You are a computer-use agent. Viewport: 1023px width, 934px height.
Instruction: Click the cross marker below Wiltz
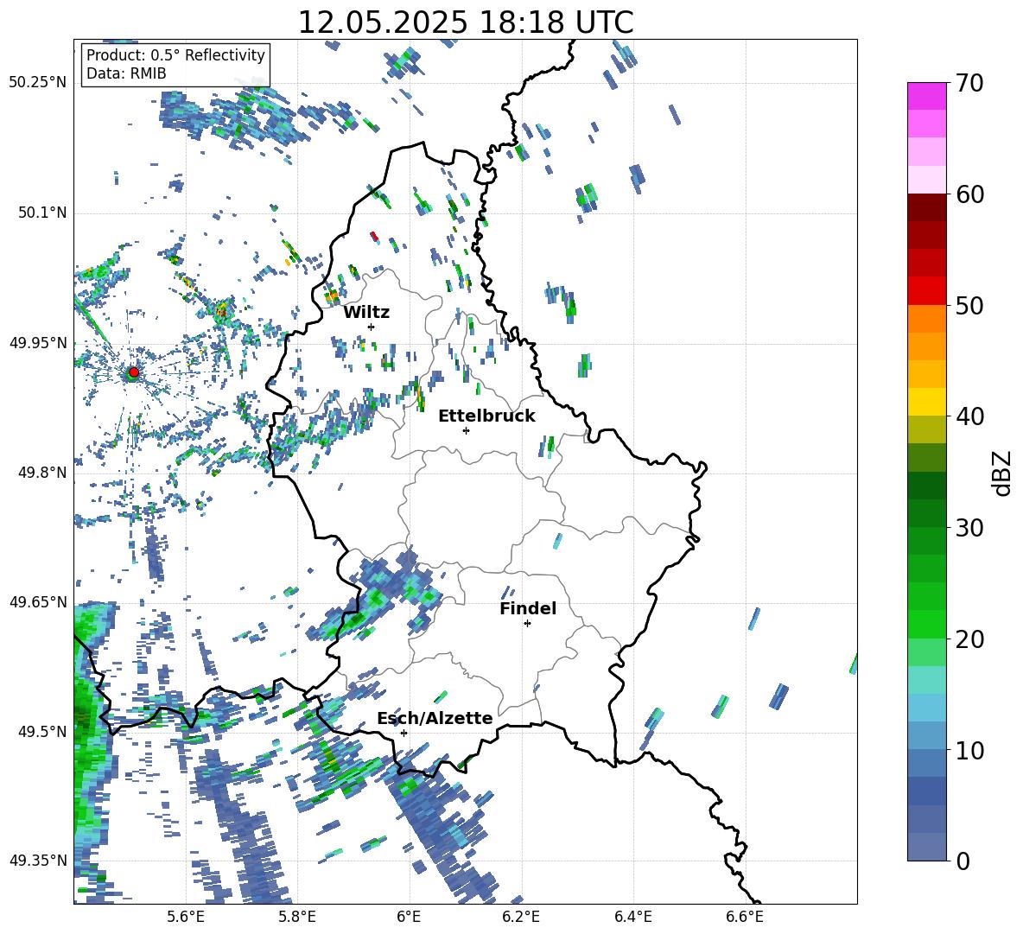pos(372,327)
